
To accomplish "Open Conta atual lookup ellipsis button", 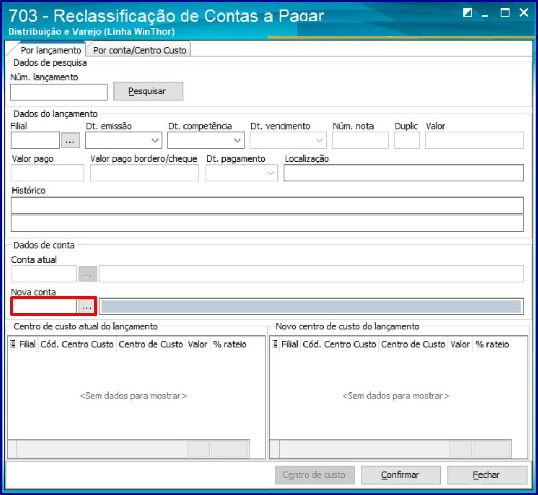I will point(87,274).
